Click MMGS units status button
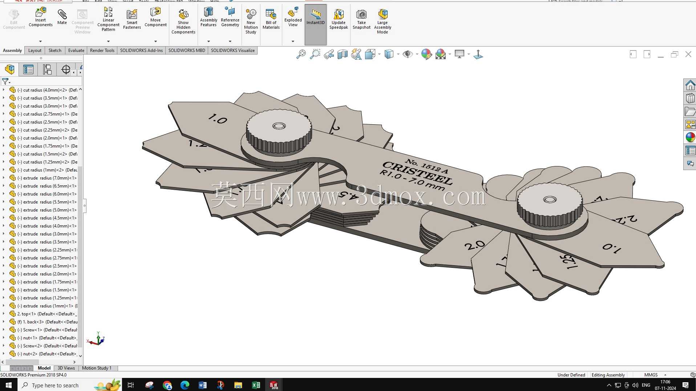Image resolution: width=696 pixels, height=391 pixels. pos(651,375)
